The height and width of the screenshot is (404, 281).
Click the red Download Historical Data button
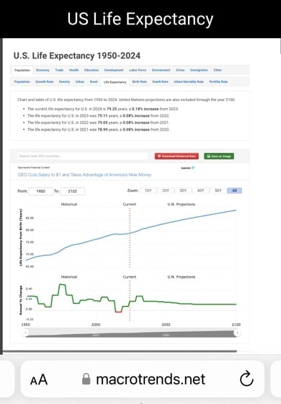177,156
